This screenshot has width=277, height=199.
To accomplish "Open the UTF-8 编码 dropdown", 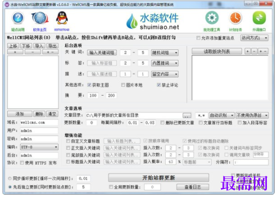I will 39,147.
